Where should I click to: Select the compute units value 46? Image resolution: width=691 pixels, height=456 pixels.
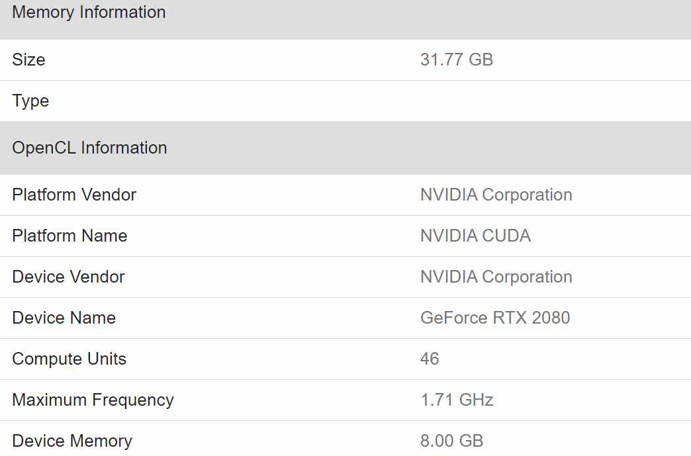[x=430, y=359]
